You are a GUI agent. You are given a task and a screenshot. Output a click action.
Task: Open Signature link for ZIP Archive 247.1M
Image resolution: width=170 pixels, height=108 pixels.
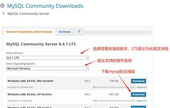tap(141, 101)
